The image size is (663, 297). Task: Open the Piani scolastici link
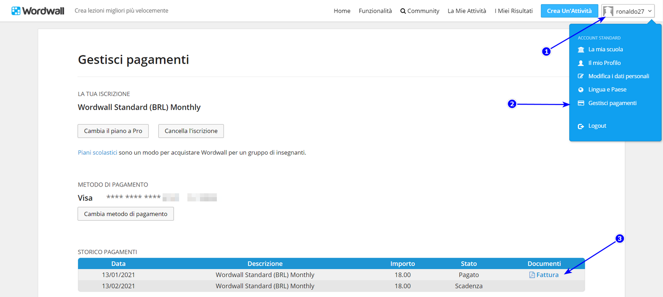(x=97, y=153)
